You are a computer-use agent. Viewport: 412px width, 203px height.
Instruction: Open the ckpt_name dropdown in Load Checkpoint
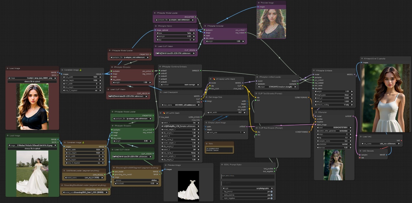coord(181,105)
